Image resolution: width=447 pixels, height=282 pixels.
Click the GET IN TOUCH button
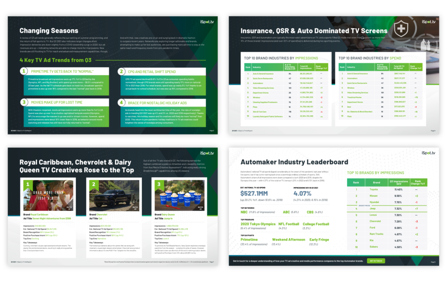(x=376, y=261)
